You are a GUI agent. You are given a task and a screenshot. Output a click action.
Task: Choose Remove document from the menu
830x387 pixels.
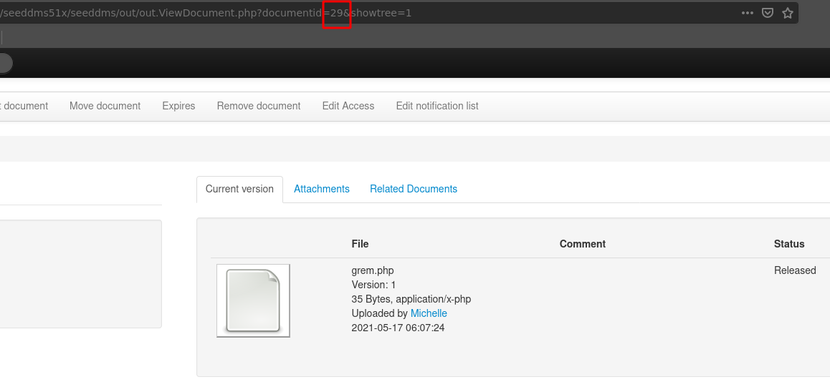258,106
